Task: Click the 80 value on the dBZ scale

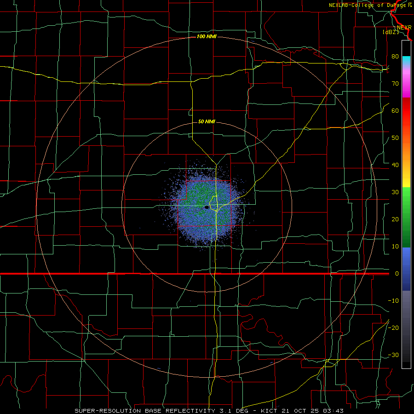Action: coord(395,57)
